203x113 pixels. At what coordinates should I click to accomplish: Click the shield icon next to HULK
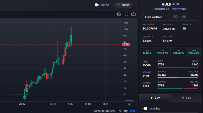pos(178,4)
